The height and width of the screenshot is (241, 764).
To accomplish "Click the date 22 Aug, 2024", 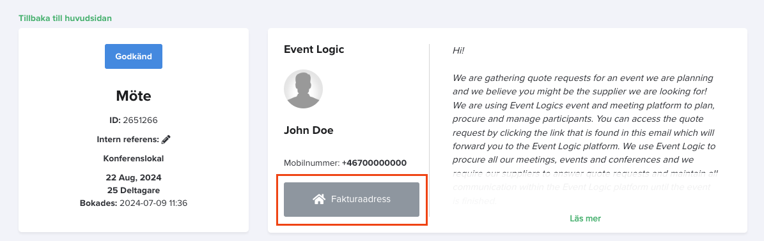I will tap(134, 177).
